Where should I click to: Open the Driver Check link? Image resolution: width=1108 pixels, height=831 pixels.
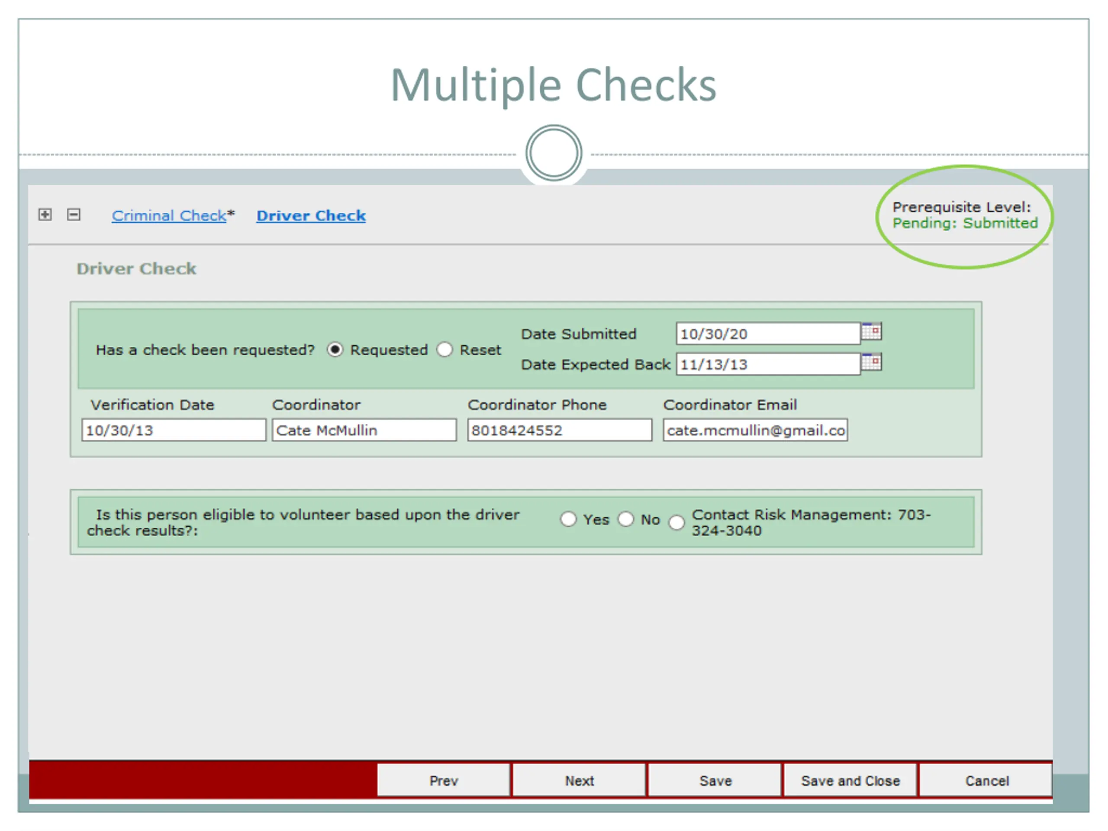(311, 216)
